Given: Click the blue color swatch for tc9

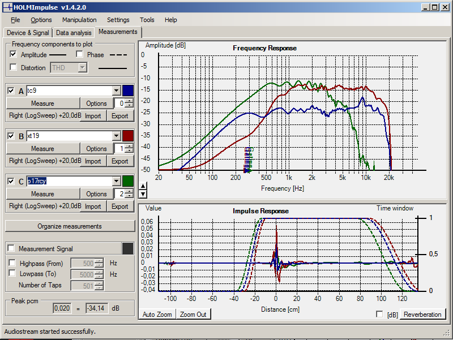Looking at the screenshot, I should (128, 91).
